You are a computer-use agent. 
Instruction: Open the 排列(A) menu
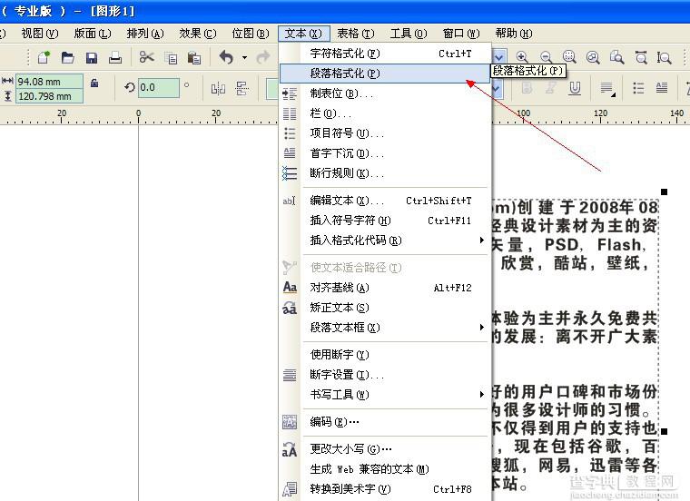(x=145, y=34)
